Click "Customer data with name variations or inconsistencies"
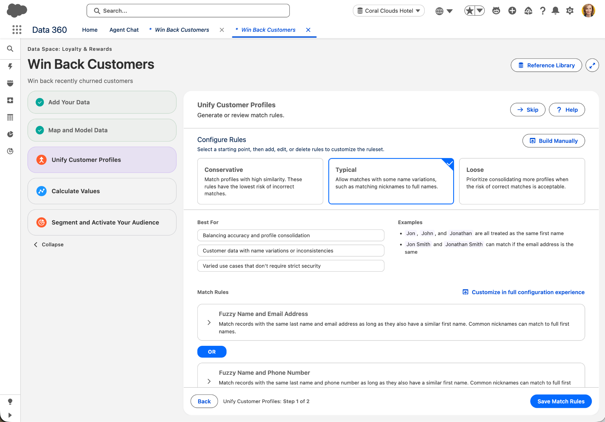 291,251
